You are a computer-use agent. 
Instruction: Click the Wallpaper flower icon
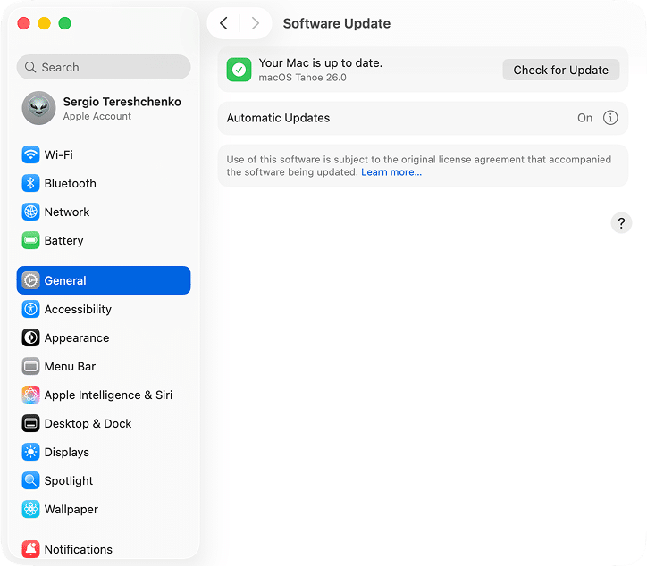point(31,509)
